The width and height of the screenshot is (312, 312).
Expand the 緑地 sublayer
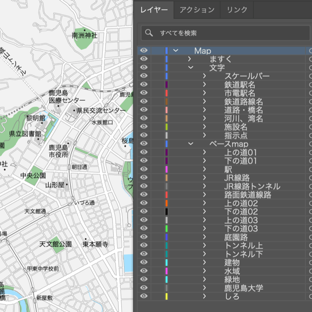(204, 279)
